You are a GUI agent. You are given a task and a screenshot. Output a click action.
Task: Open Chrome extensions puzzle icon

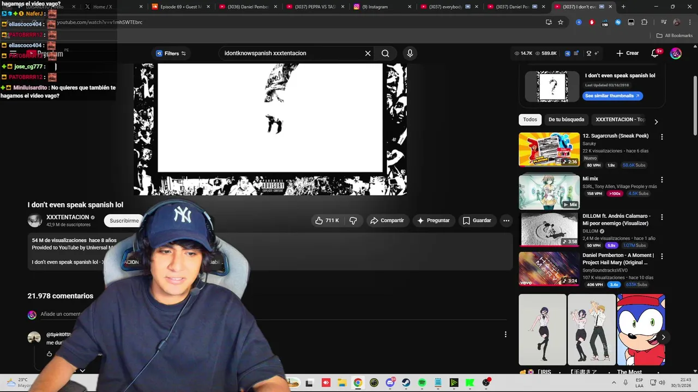(644, 22)
